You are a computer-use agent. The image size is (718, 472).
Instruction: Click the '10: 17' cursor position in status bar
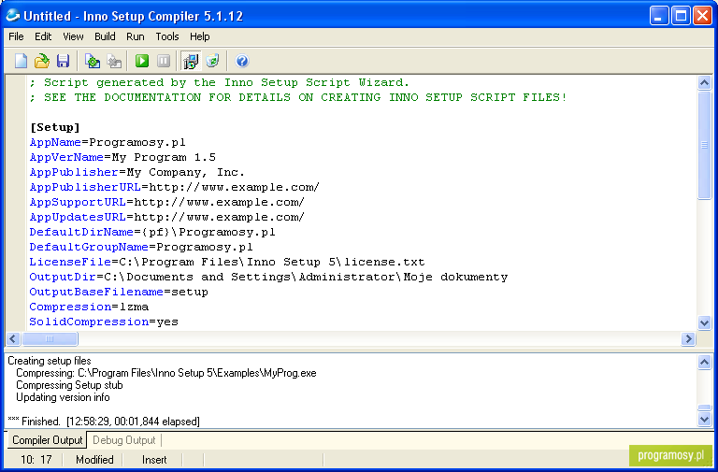(36, 460)
